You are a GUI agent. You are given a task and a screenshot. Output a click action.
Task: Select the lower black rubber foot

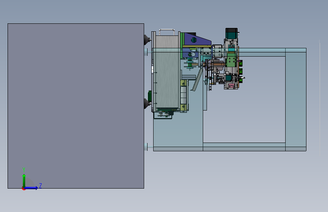[x=147, y=103]
